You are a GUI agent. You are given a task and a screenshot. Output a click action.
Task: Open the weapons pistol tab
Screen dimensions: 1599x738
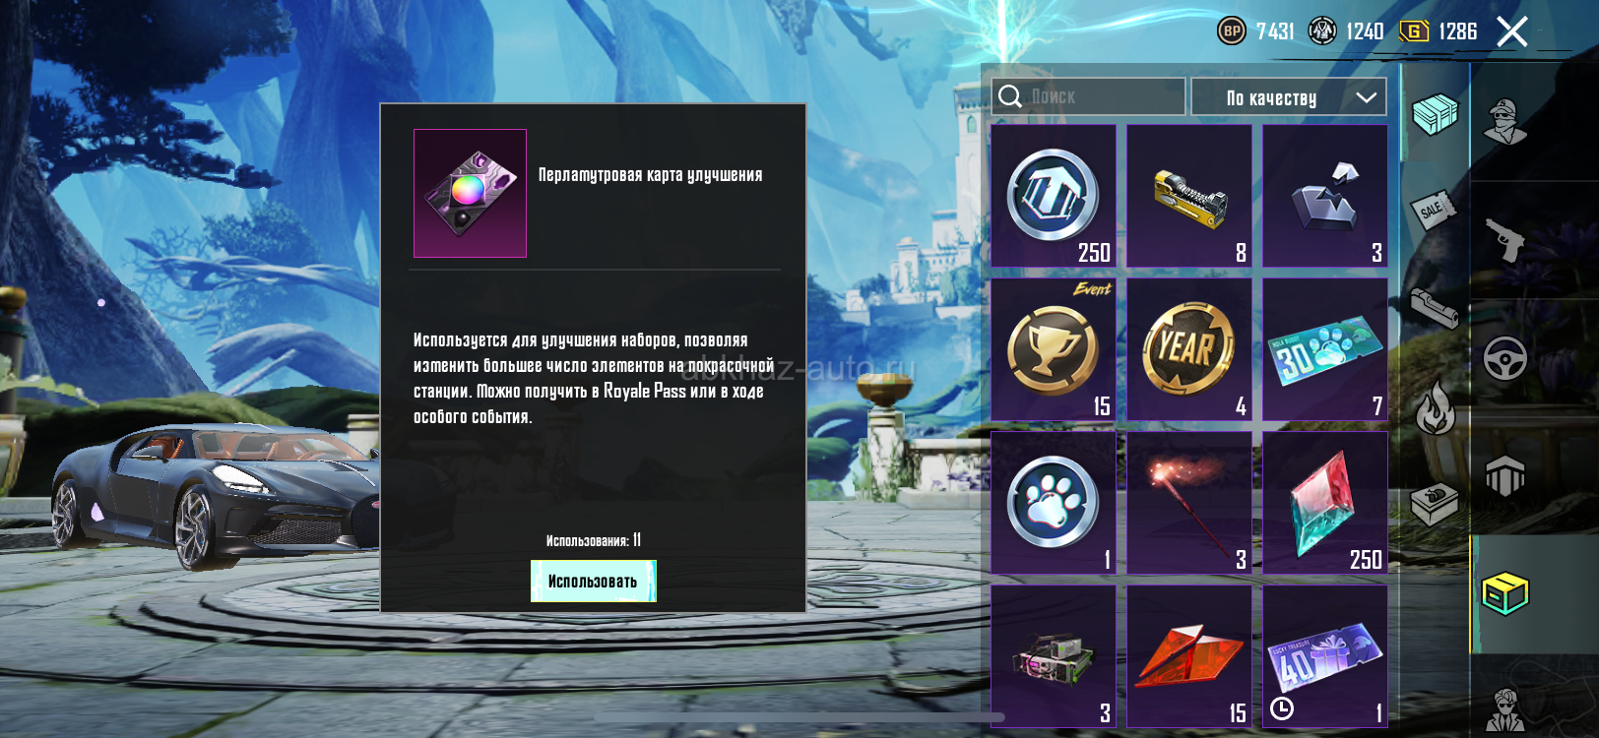click(x=1505, y=240)
